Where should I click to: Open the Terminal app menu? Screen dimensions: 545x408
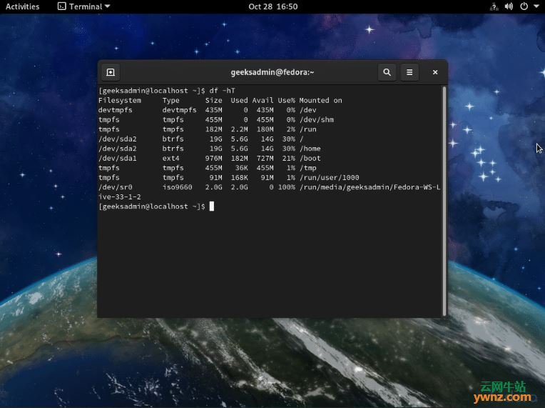click(x=83, y=6)
